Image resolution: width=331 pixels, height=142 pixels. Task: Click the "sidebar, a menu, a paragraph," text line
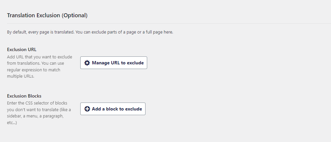coord(35,116)
